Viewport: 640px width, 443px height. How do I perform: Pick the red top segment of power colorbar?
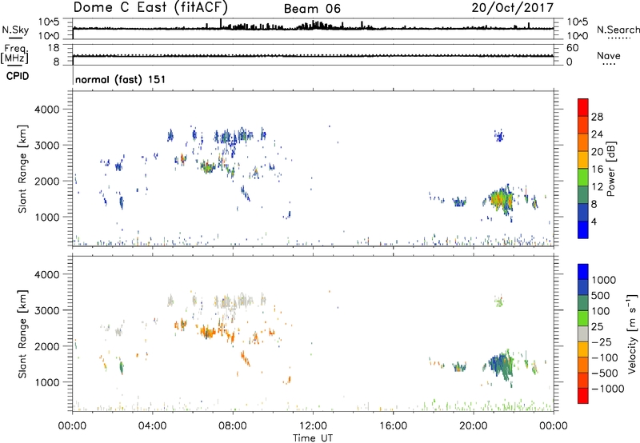583,108
